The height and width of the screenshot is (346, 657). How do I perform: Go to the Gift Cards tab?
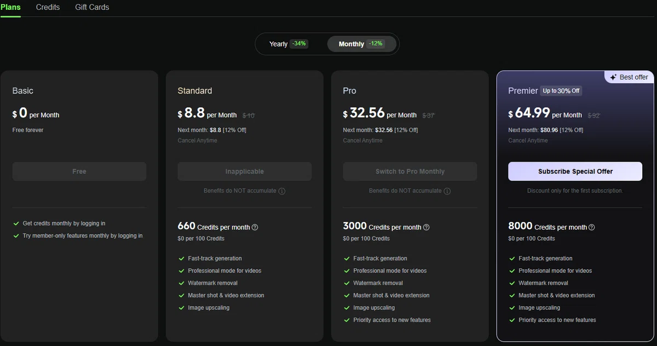[x=92, y=7]
